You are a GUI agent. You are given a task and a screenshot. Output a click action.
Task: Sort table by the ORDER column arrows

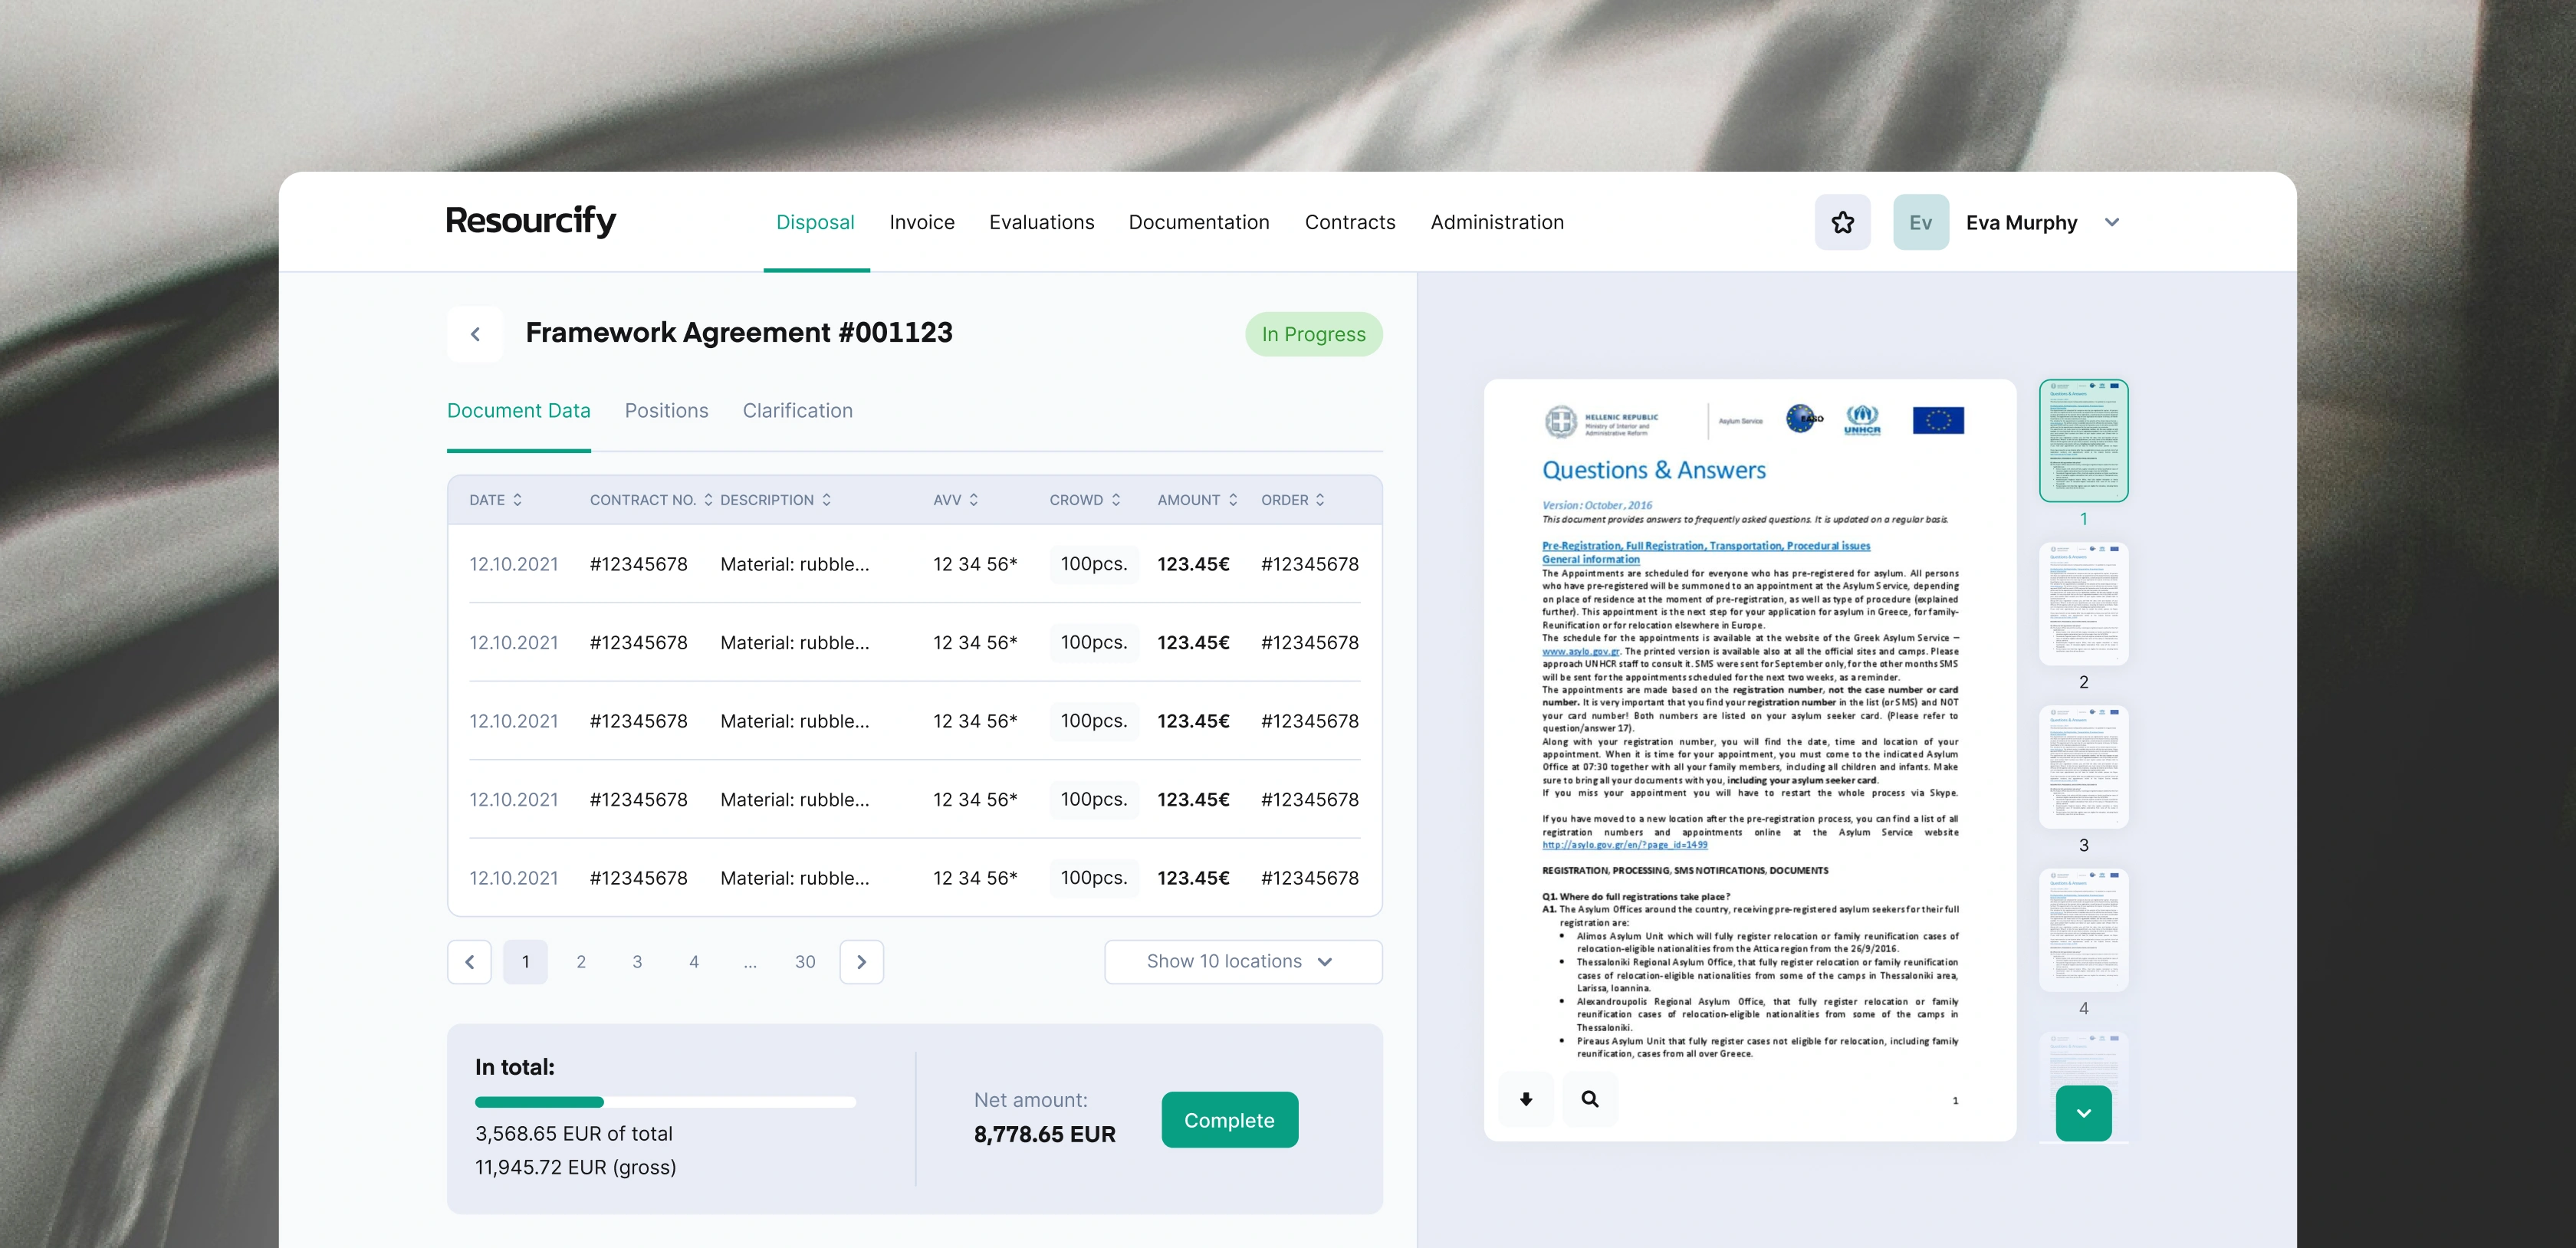point(1320,500)
